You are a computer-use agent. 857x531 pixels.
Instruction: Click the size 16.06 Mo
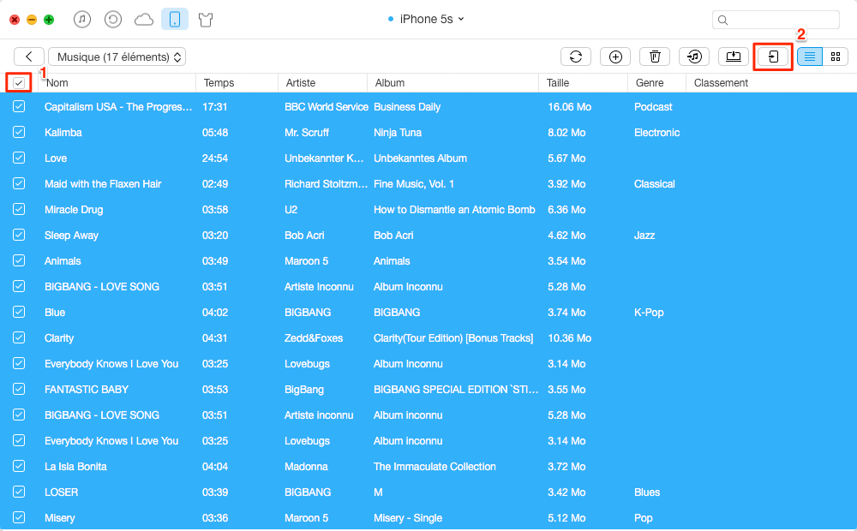click(570, 107)
